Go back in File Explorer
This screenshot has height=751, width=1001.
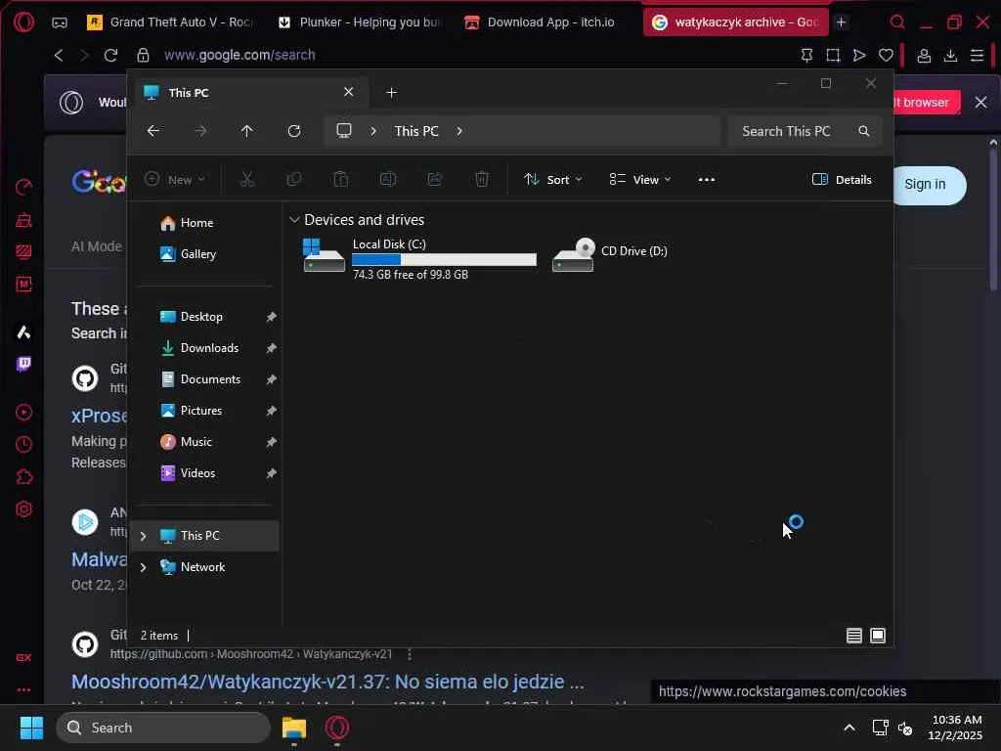click(153, 131)
